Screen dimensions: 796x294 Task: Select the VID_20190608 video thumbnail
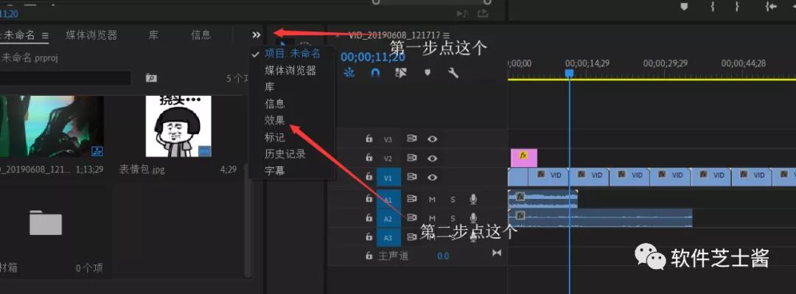52,126
